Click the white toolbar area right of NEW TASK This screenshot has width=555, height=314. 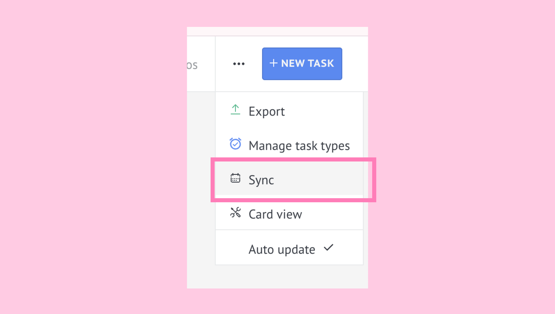(355, 64)
